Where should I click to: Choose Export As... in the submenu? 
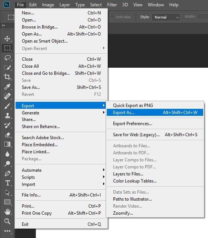[155, 112]
